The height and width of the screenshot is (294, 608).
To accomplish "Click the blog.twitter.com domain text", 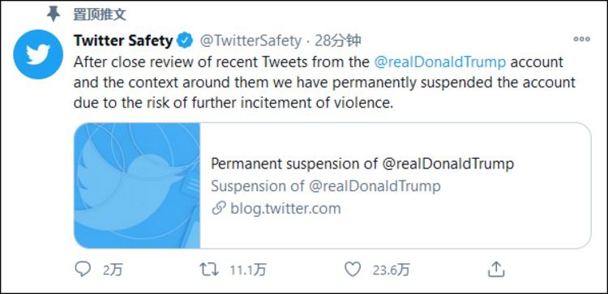I will [285, 209].
